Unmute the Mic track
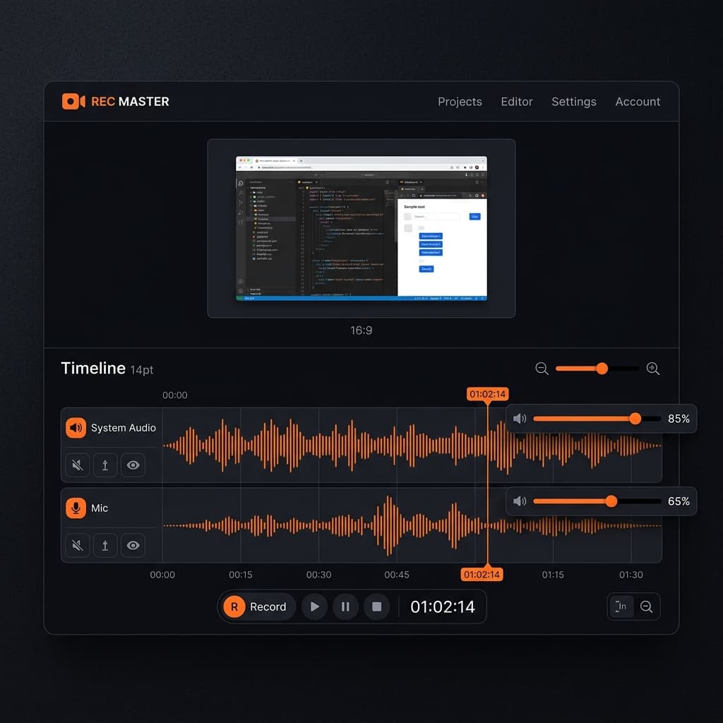The width and height of the screenshot is (723, 723). 77,545
